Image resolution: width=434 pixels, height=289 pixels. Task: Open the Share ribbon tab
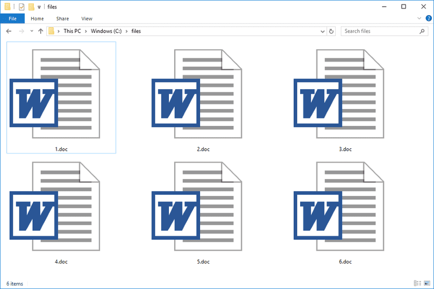pyautogui.click(x=63, y=19)
